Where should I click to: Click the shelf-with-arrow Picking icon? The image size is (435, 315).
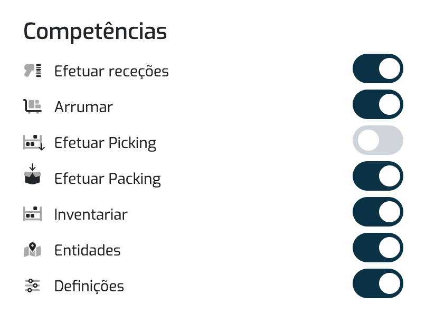coord(34,142)
